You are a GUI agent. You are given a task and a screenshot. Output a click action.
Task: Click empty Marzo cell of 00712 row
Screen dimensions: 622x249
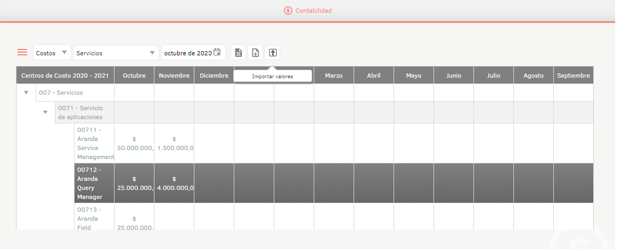(x=333, y=183)
